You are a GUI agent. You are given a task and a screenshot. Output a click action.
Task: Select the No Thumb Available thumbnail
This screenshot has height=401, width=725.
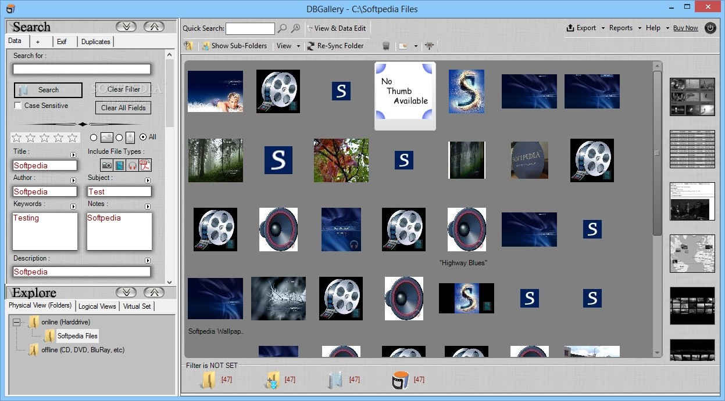tap(405, 96)
